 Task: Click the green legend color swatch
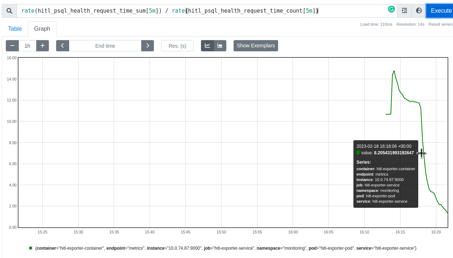click(31, 248)
